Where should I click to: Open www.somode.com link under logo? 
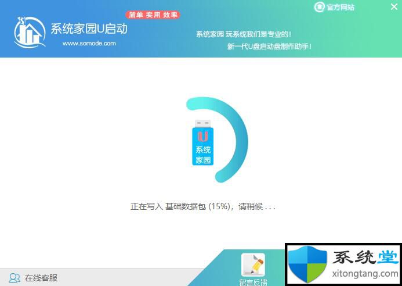pyautogui.click(x=89, y=44)
